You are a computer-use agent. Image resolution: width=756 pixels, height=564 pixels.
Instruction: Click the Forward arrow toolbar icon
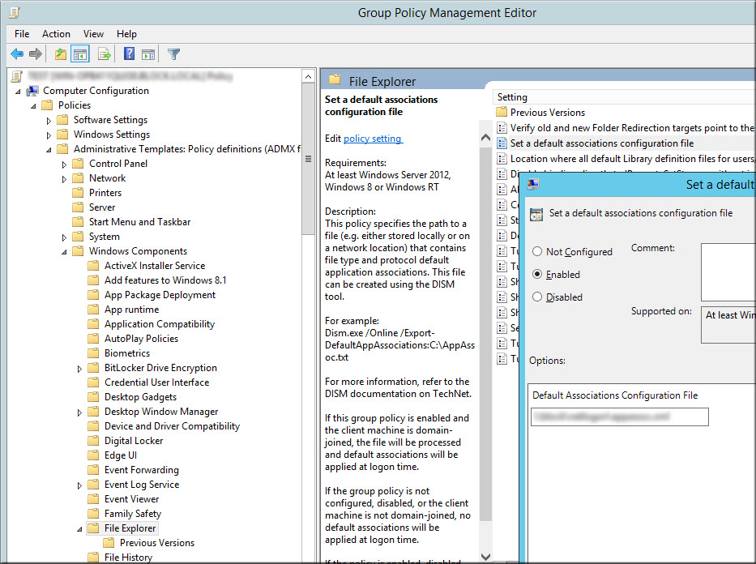click(35, 54)
